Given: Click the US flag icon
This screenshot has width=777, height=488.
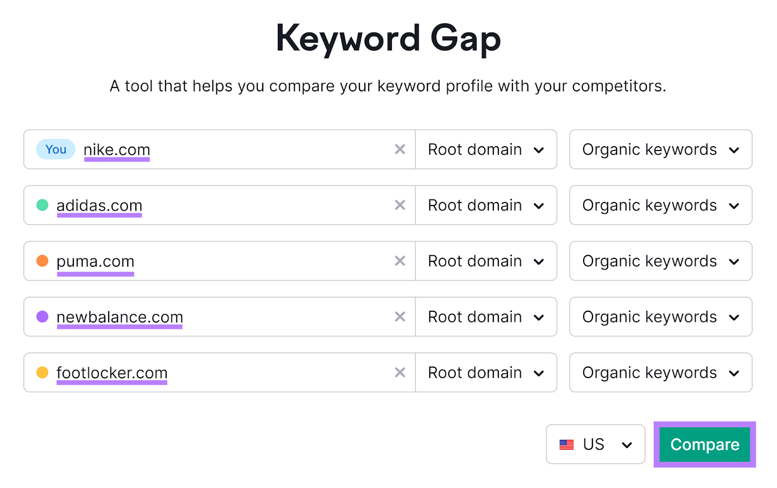Looking at the screenshot, I should click(567, 444).
